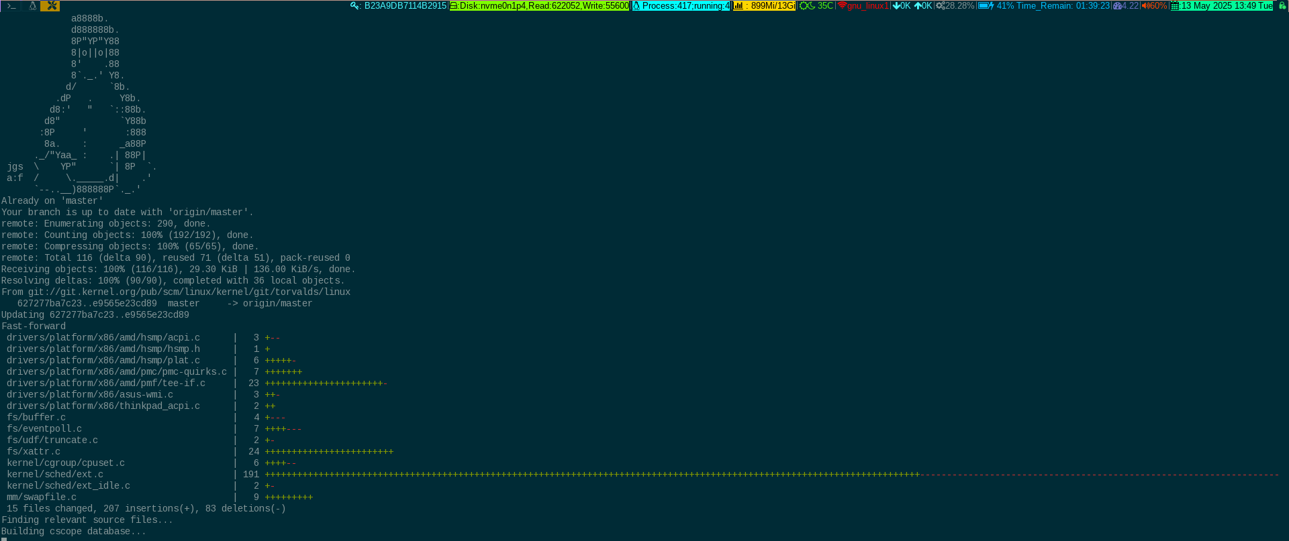1289x541 pixels.
Task: Click the terminal cursor block at the bottom
Action: (x=4, y=539)
